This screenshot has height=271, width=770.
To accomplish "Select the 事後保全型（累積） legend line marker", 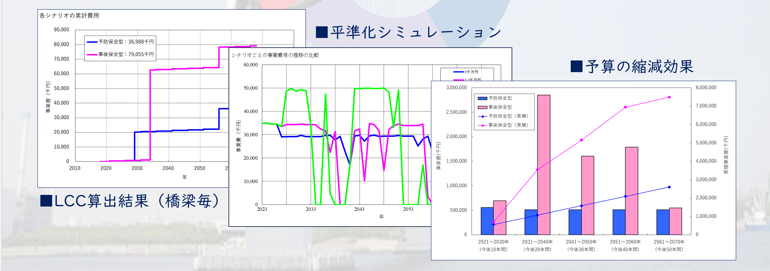I will tap(482, 125).
